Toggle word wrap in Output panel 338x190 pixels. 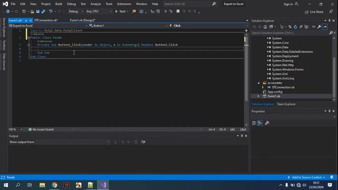pos(143,142)
